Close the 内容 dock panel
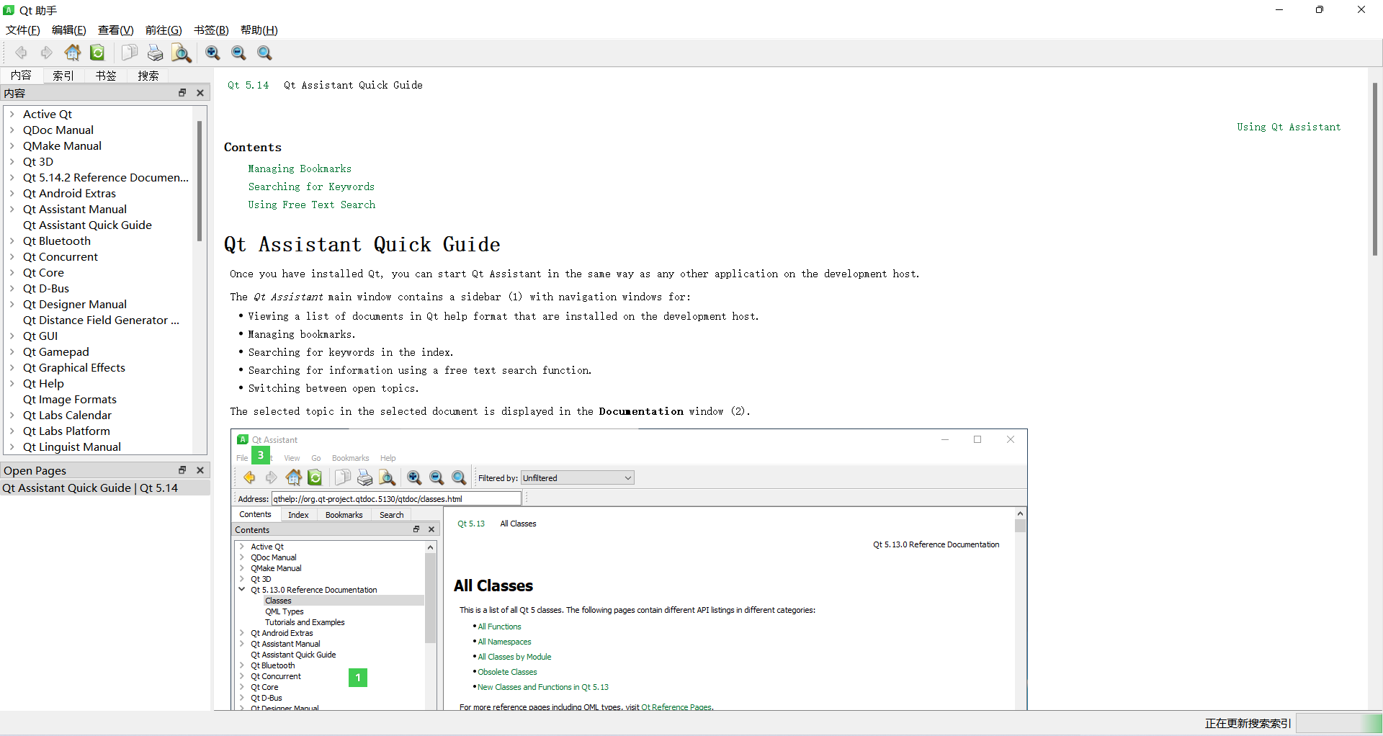The height and width of the screenshot is (736, 1383). coord(200,93)
